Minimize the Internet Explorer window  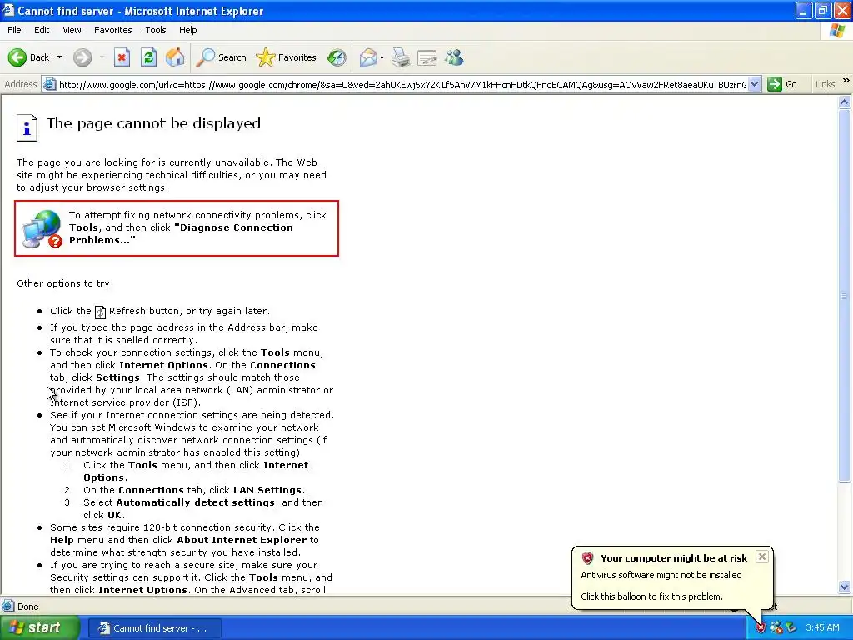tap(804, 10)
